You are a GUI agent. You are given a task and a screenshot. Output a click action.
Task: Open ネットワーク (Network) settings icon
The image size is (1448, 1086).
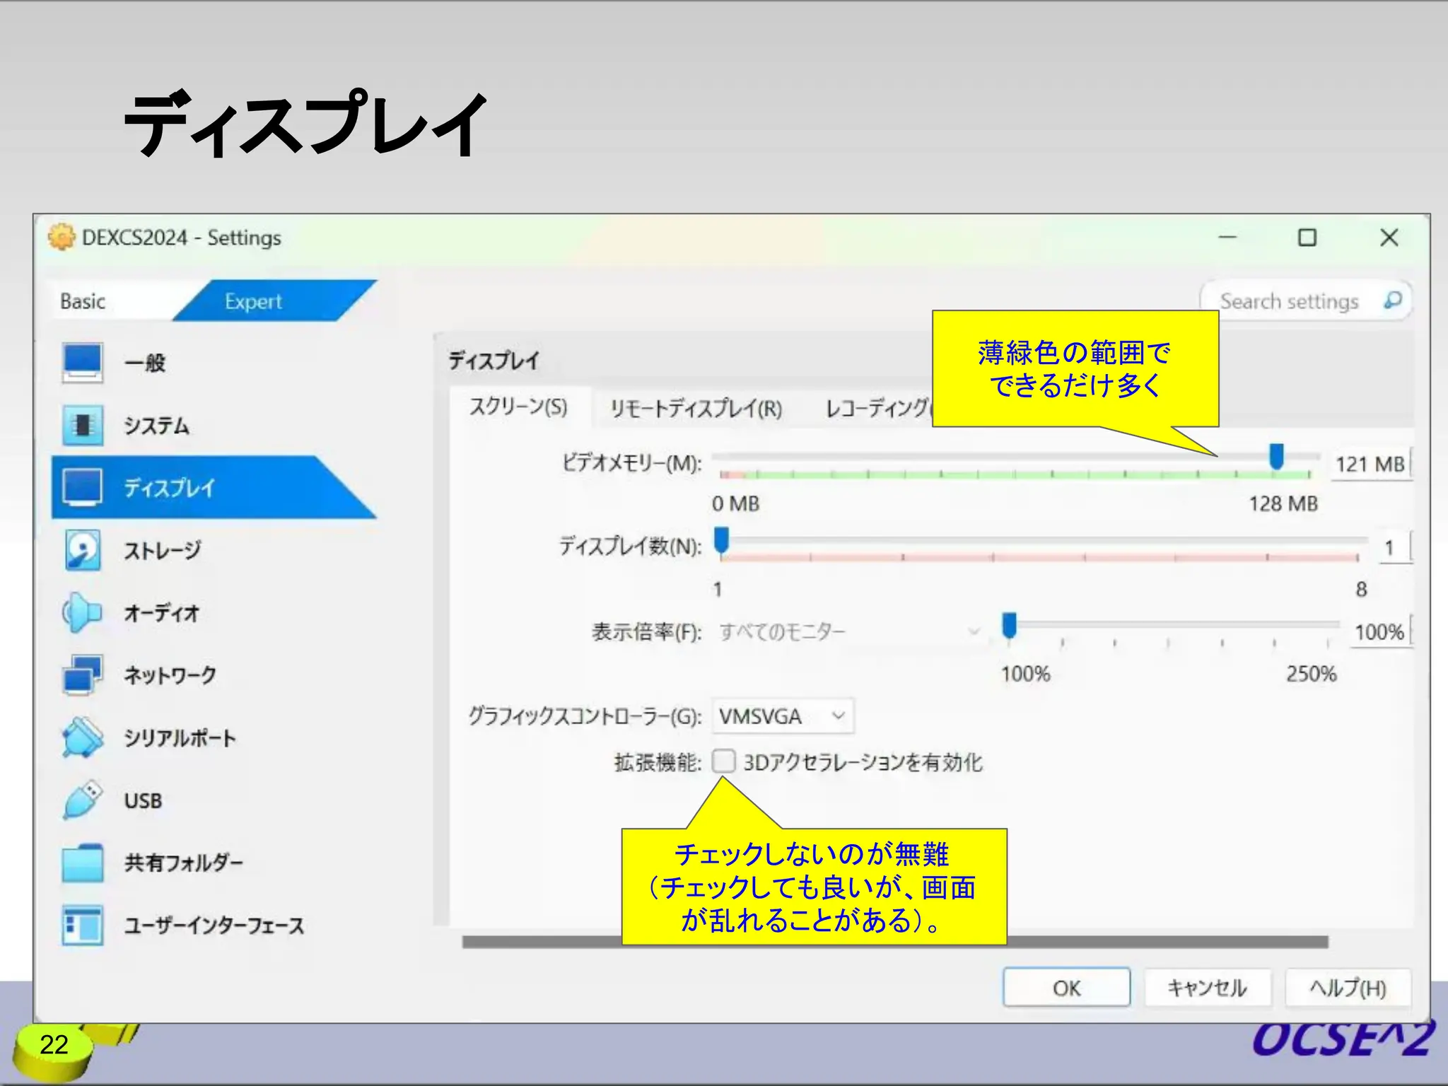pos(82,675)
